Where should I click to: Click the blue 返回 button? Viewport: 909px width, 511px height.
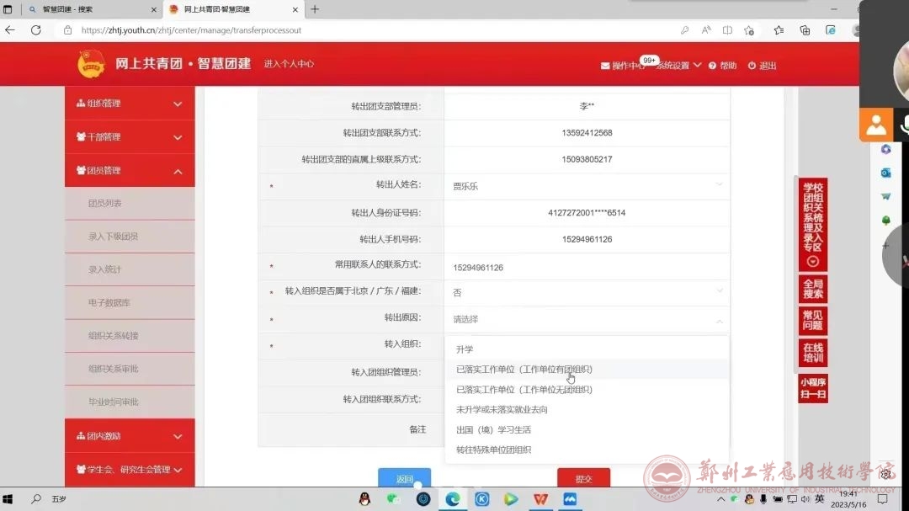coord(404,478)
